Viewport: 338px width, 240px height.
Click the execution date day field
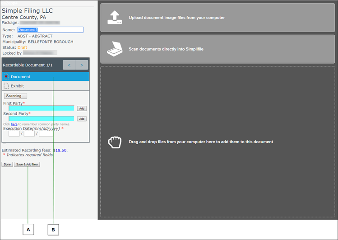(x=29, y=134)
